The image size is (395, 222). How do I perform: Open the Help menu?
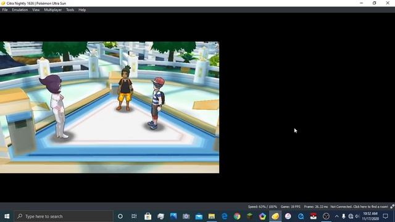82,10
